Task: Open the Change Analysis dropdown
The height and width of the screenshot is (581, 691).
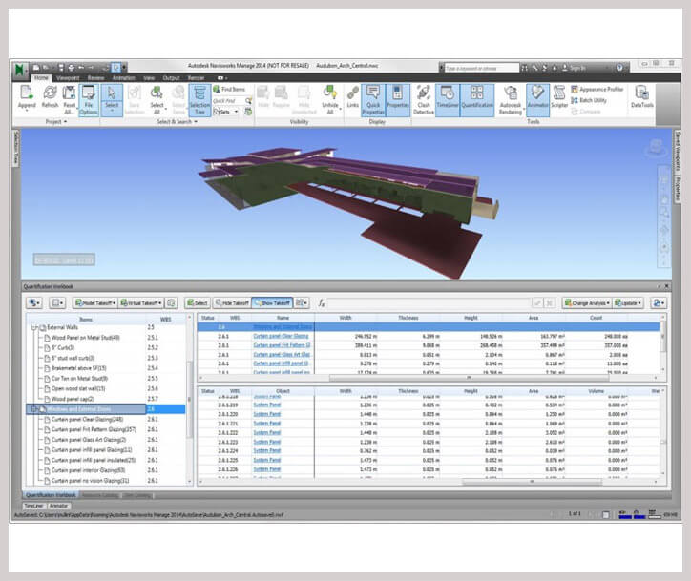Action: tap(587, 303)
